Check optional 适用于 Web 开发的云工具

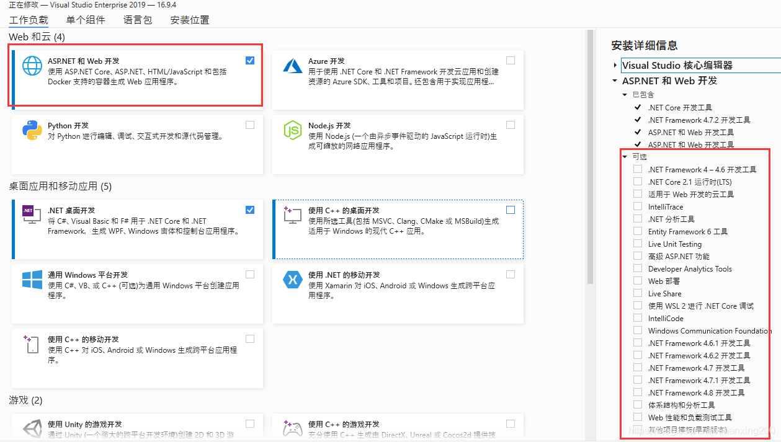[x=638, y=194]
